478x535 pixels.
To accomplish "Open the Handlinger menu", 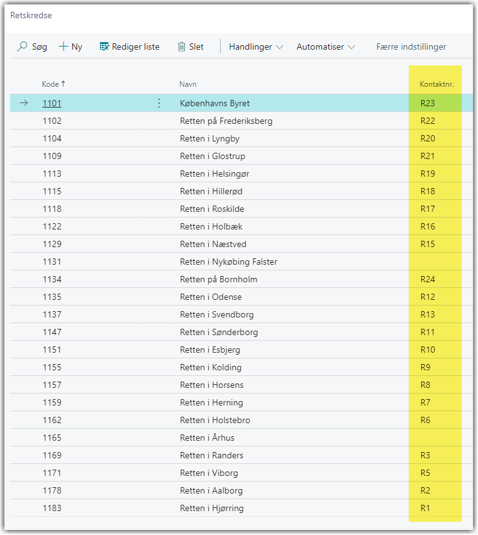I will pyautogui.click(x=256, y=47).
